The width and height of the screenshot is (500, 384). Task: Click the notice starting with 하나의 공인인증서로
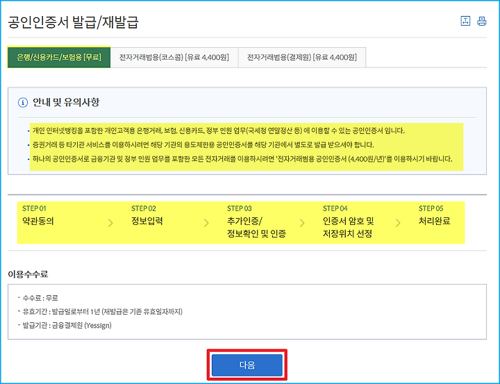point(242,159)
